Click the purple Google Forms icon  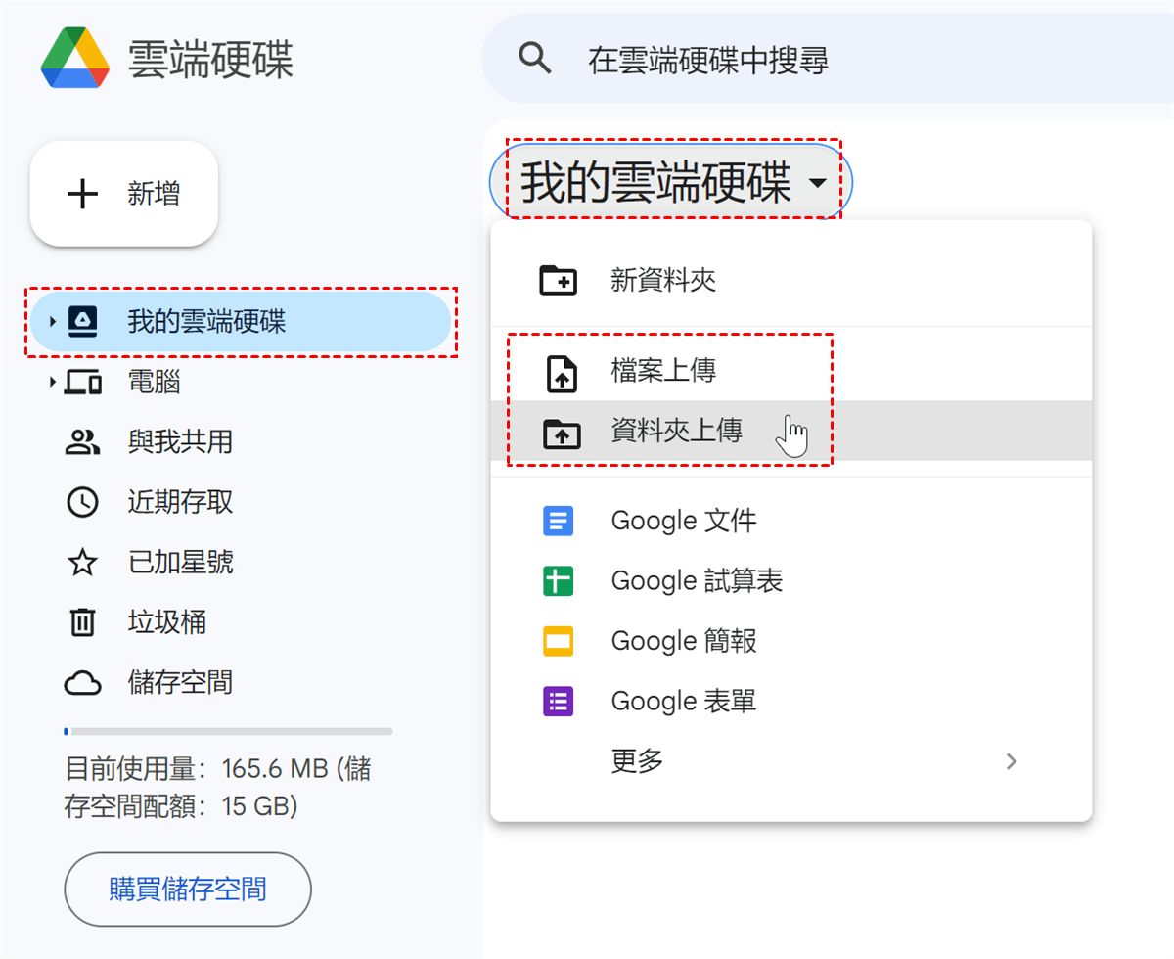tap(559, 702)
